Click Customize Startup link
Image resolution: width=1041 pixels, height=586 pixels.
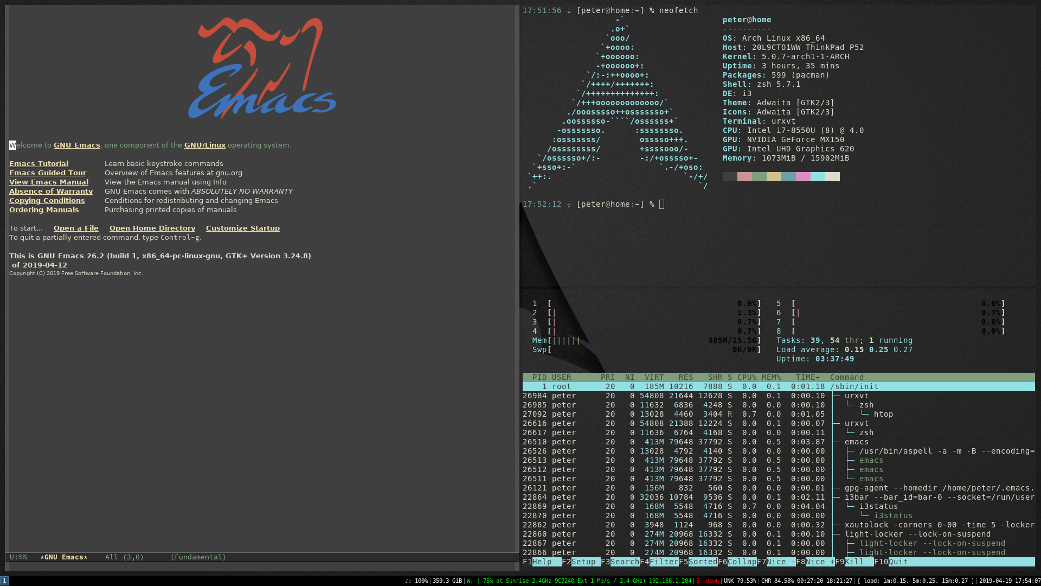click(x=242, y=228)
